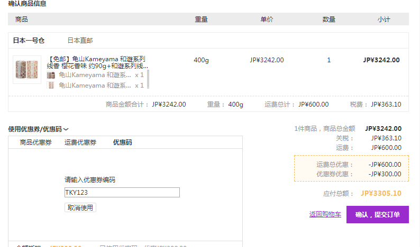The height and width of the screenshot is (247, 420).
Task: Click the 运费总优惠 -JP¥600.00 discount line
Action: (359, 164)
